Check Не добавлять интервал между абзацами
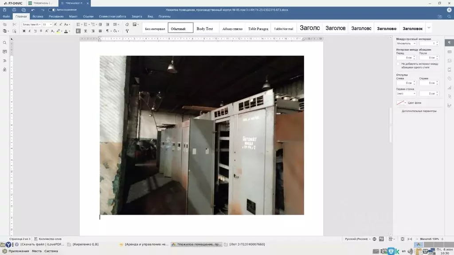Screen dimensions: 454x255 (398, 64)
